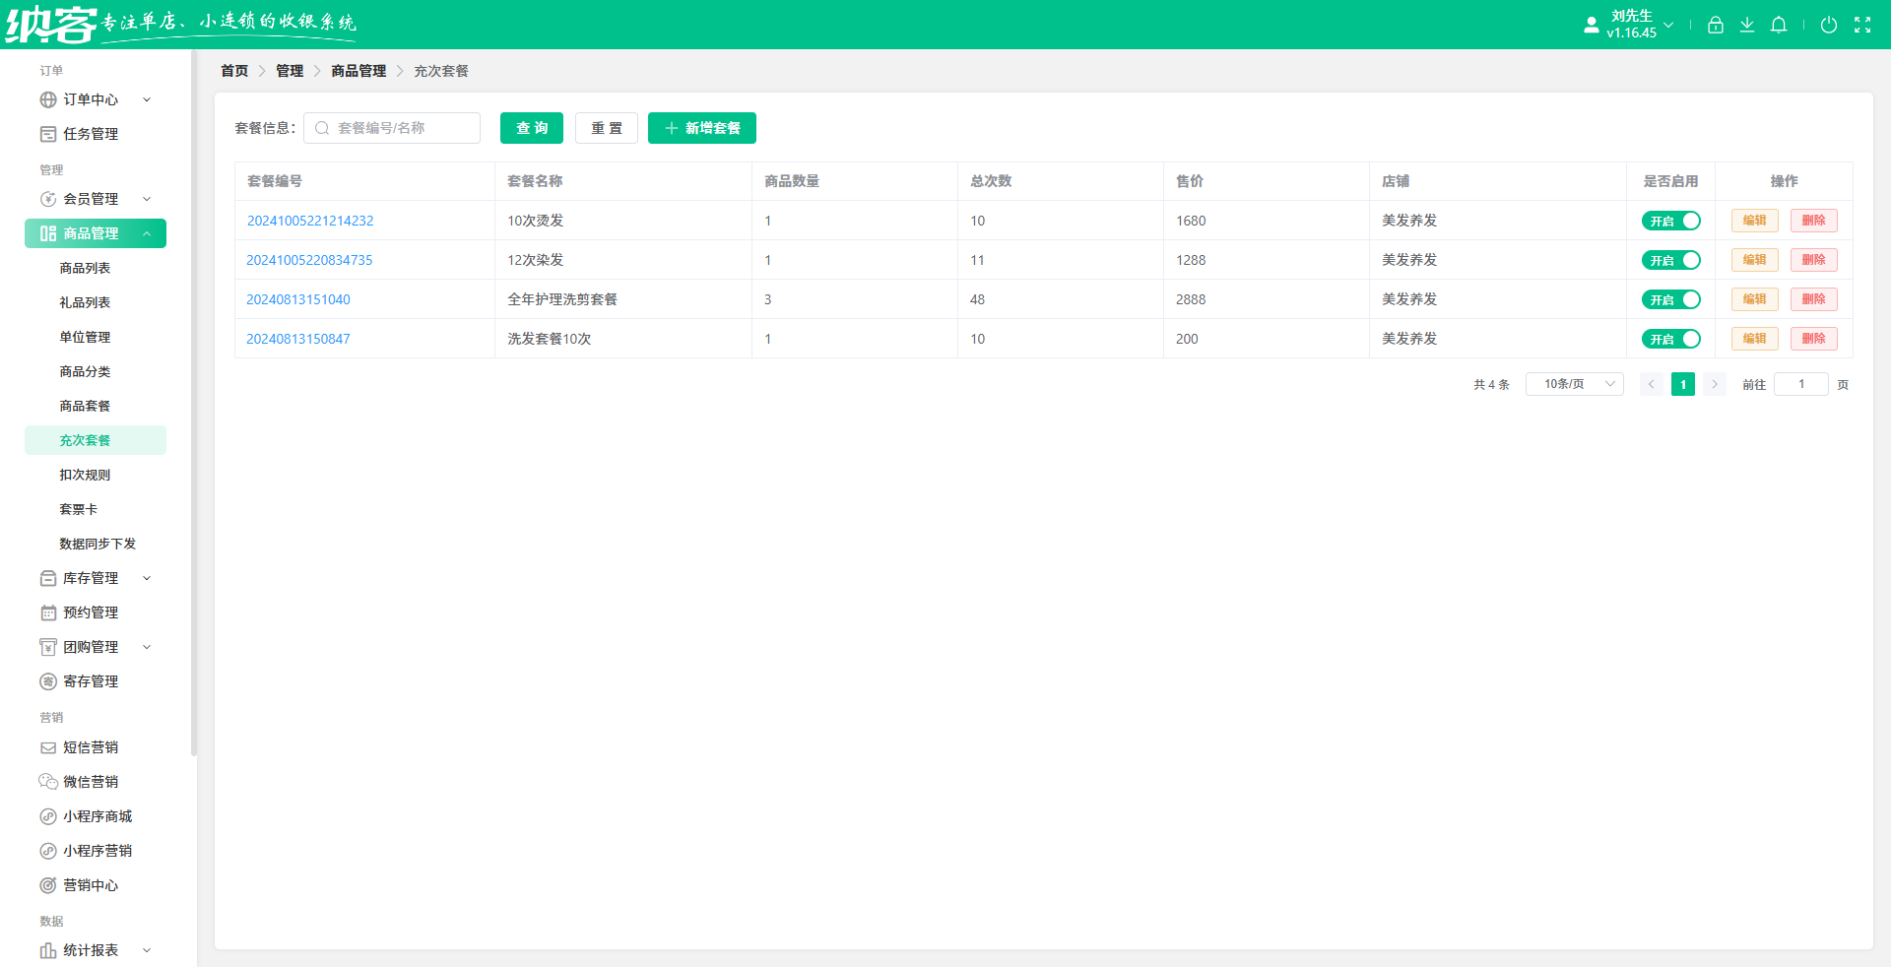Collapse the 商品管理 submenu chevron
Image resolution: width=1891 pixels, height=967 pixels.
coord(147,233)
